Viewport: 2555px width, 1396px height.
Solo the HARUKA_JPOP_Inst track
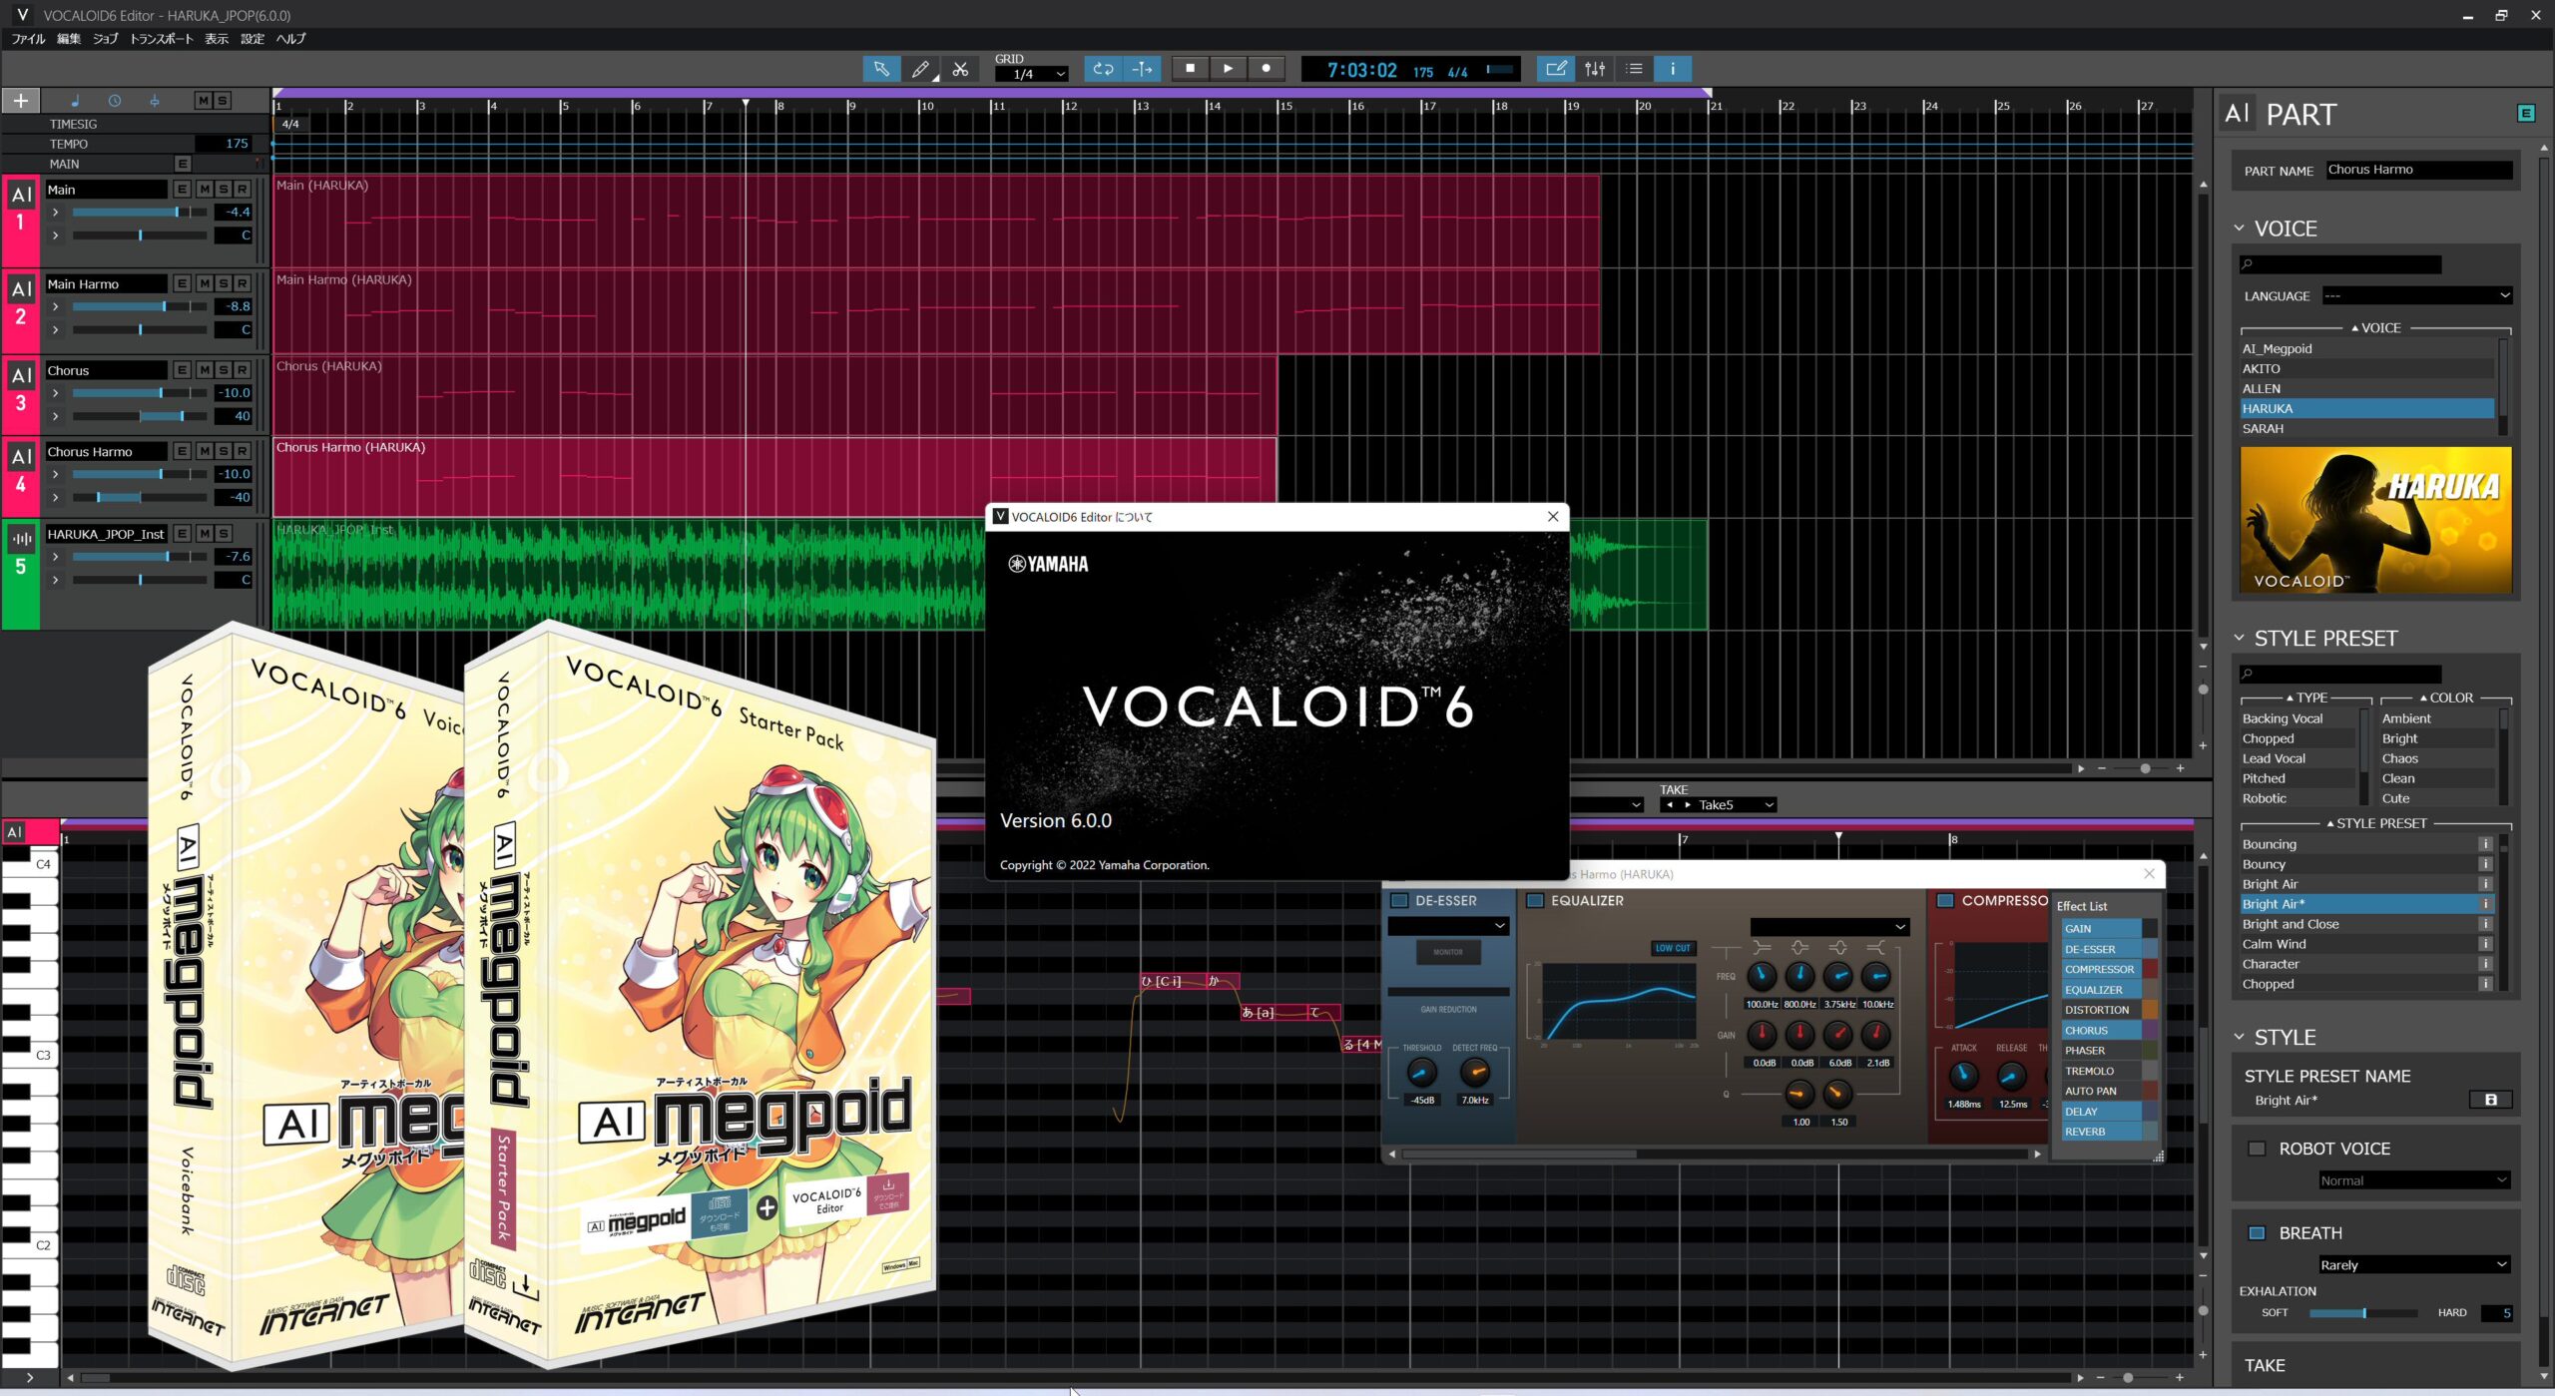point(224,534)
